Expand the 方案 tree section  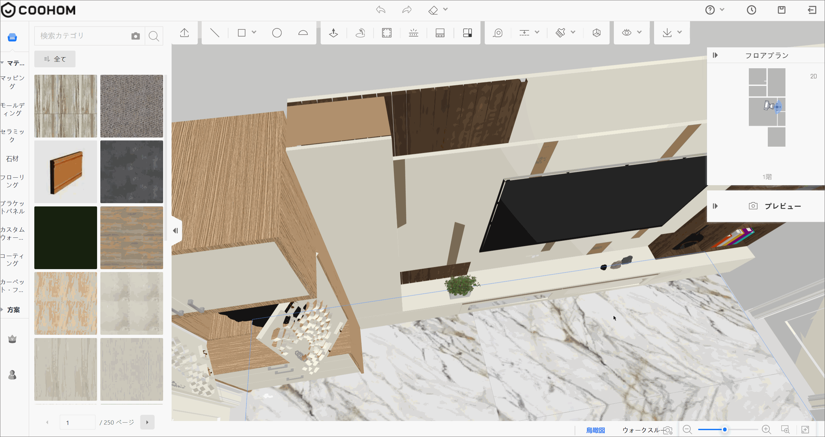point(2,310)
